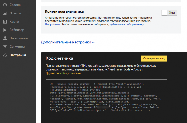187x123 pixels.
Task: Click the Дополнительные настройки chevron arrow
Action: click(x=93, y=43)
